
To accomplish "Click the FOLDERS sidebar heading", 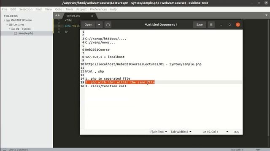I will [x=11, y=16].
